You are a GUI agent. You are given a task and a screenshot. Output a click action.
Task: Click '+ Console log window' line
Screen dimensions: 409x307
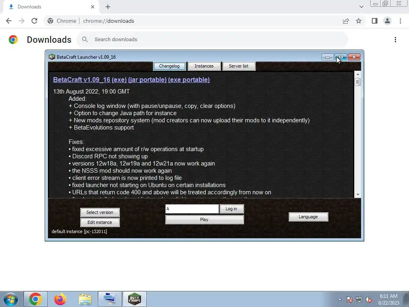pyautogui.click(x=152, y=106)
